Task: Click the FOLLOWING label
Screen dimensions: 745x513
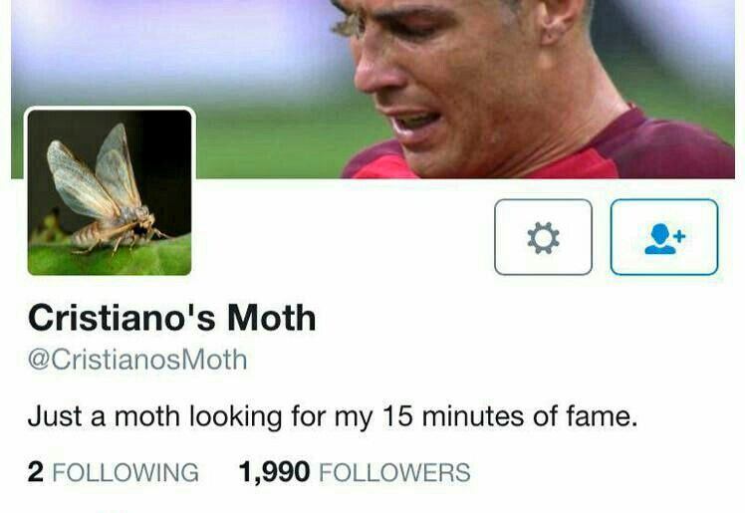Action: [125, 472]
